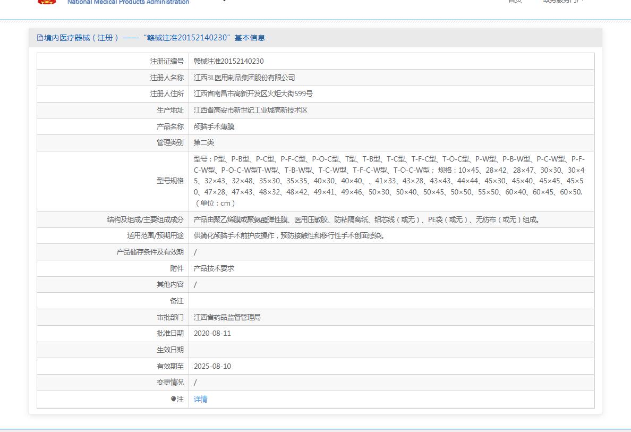The width and height of the screenshot is (631, 432).
Task: Select 赣械注准20152140230 value in the 注册证编号 row
Action: [228, 61]
